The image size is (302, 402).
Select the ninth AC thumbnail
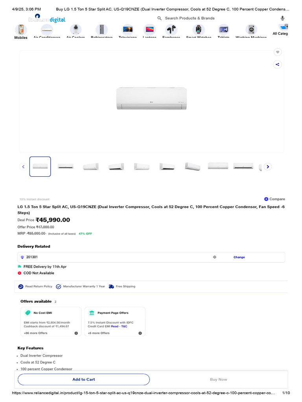[243, 166]
